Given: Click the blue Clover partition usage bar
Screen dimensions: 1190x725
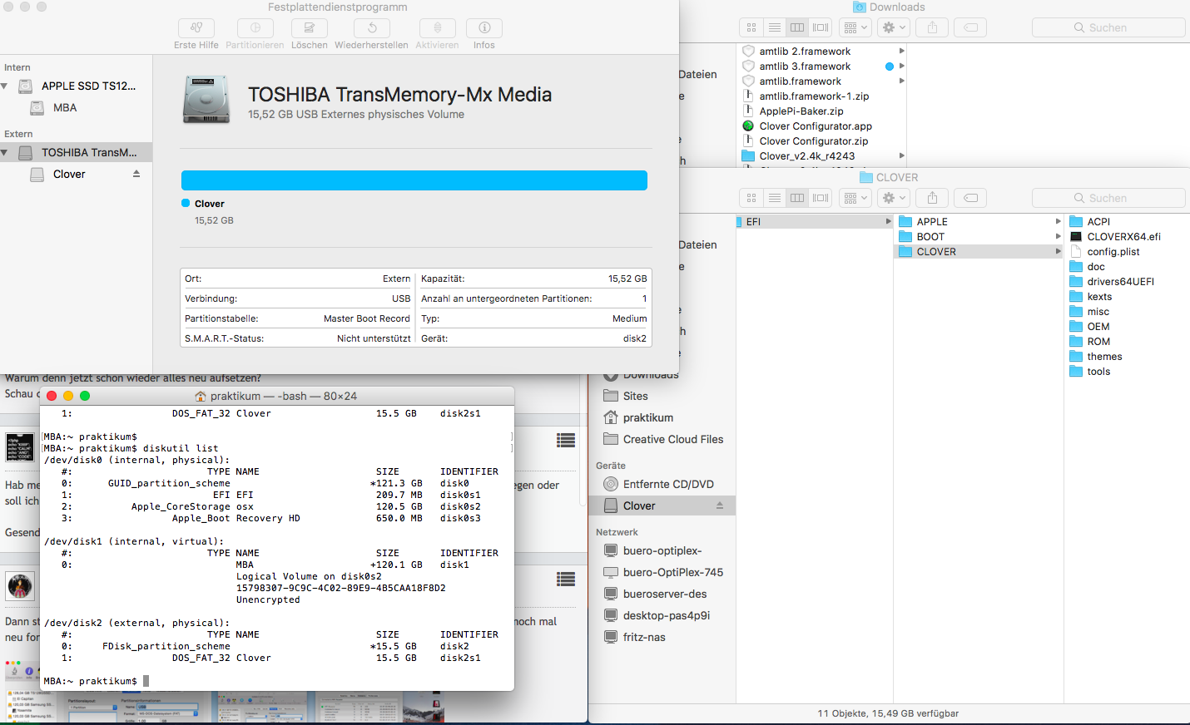Looking at the screenshot, I should click(414, 180).
